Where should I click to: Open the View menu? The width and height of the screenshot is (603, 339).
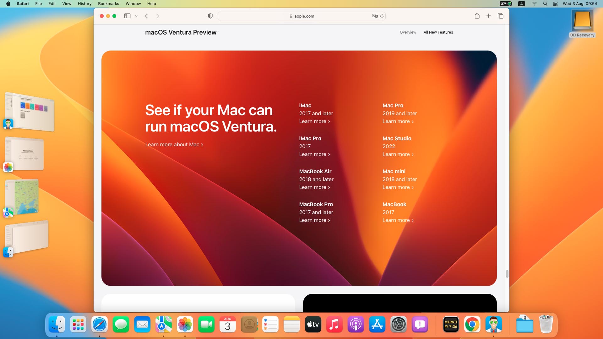[x=67, y=3]
